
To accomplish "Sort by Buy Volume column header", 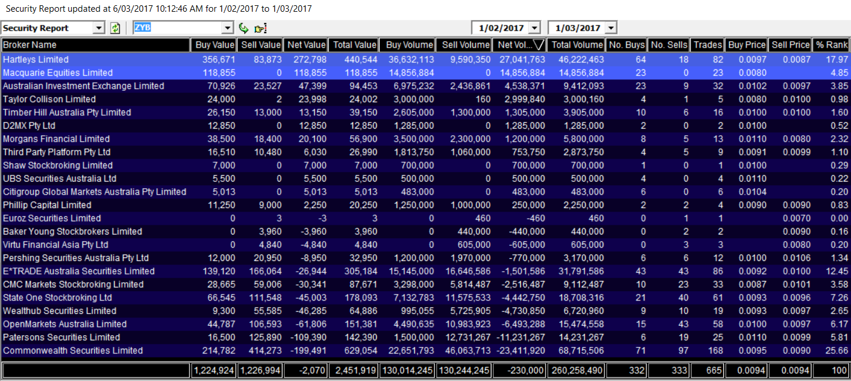I will pos(407,45).
